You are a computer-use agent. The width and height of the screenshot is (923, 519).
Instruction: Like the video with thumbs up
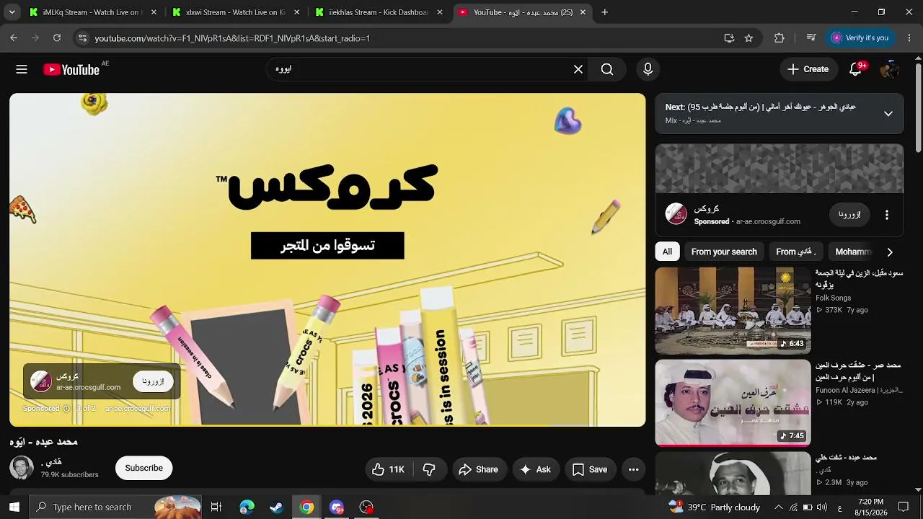[388, 469]
